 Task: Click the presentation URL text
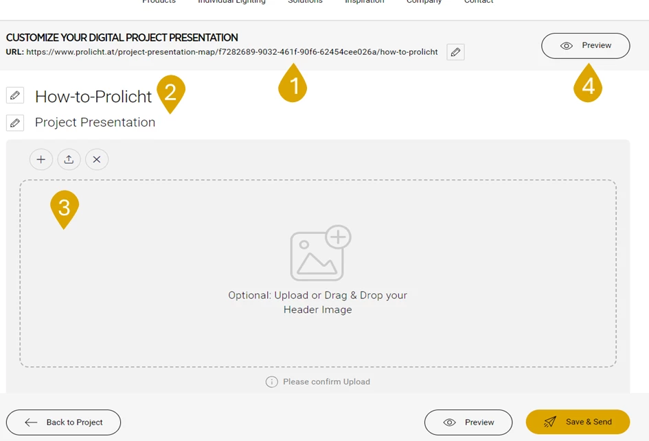point(231,52)
